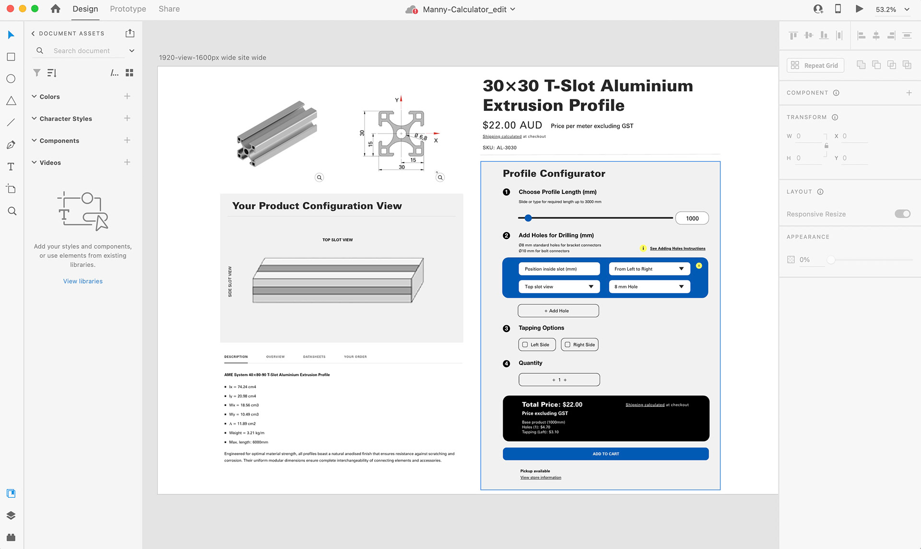Check the Right Side tapping checkbox
This screenshot has height=549, width=921.
(x=567, y=345)
